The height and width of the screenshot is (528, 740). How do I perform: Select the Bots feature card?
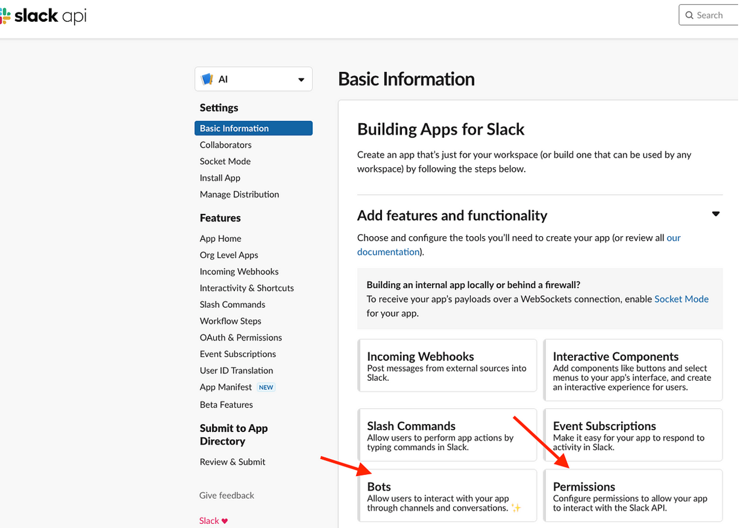[x=447, y=495]
